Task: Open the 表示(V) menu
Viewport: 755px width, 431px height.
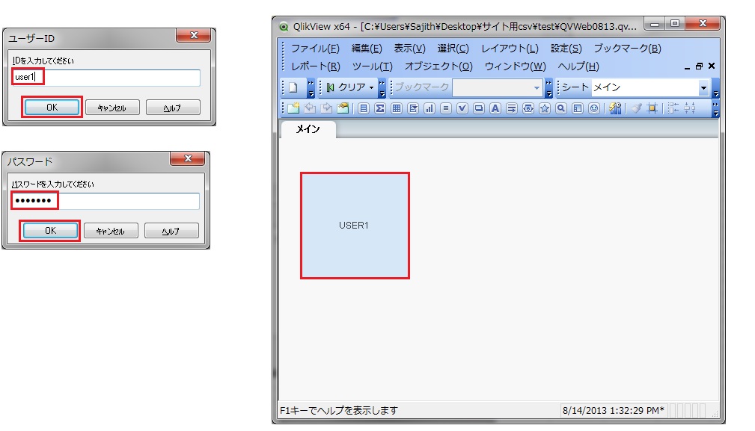Action: click(410, 49)
